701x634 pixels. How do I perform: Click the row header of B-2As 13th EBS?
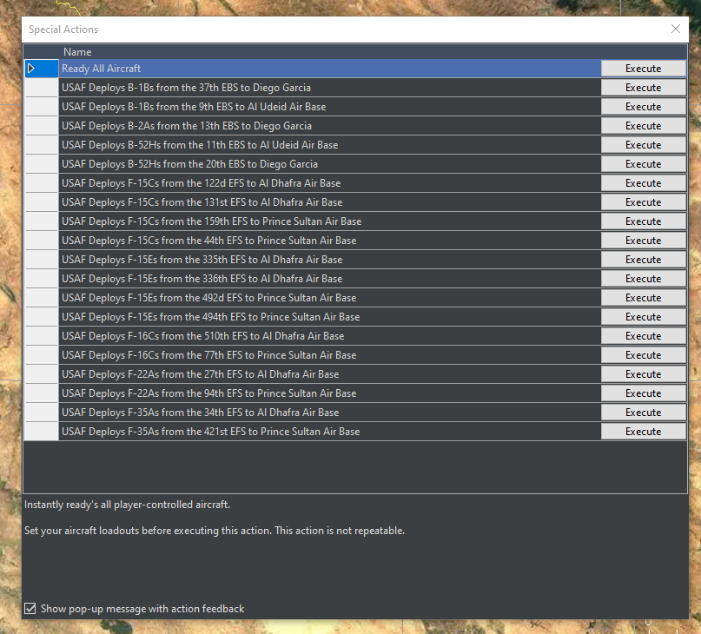(x=42, y=126)
